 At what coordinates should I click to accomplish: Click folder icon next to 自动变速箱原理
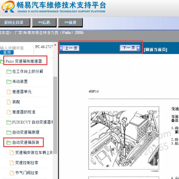tap(9, 132)
